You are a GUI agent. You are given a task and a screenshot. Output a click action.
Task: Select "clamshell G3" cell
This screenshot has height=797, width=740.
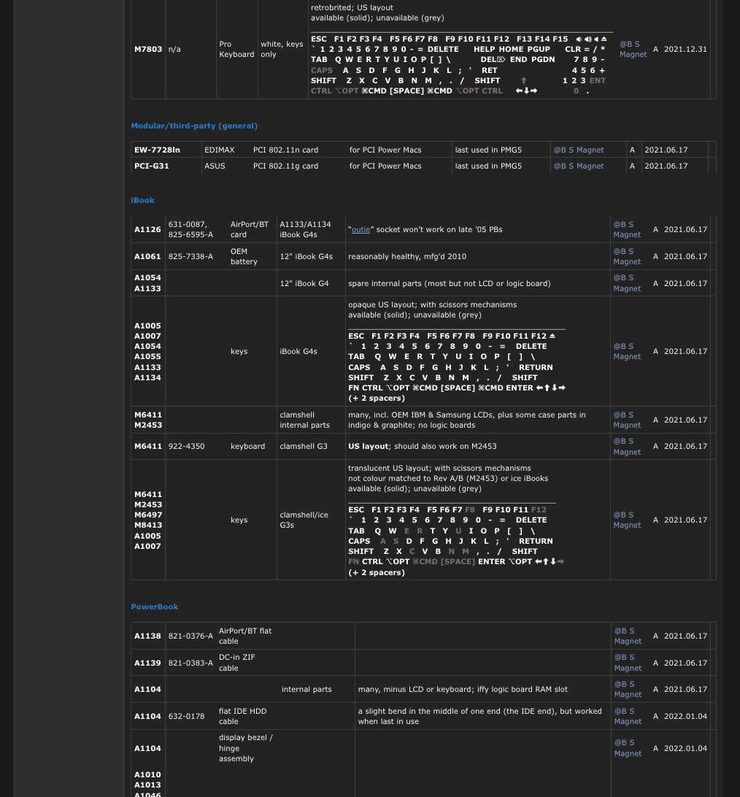coord(304,447)
